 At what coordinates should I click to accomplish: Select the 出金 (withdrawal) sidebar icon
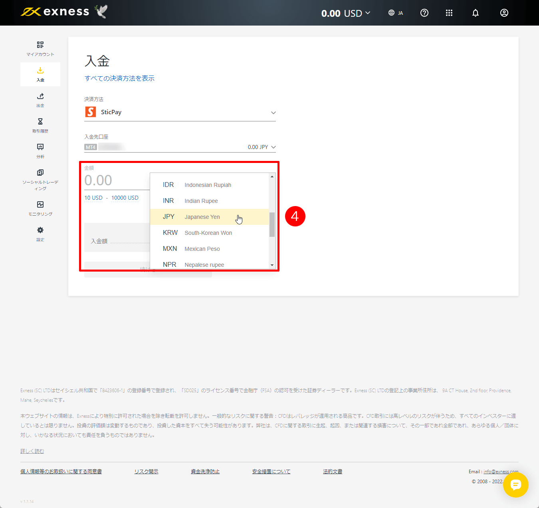[40, 100]
